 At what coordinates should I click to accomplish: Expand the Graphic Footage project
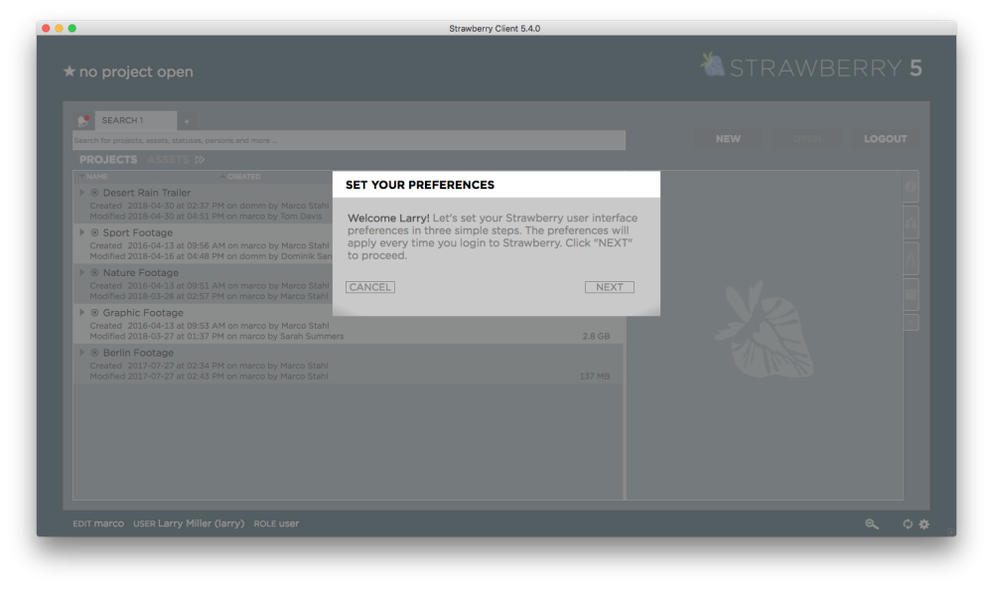pyautogui.click(x=81, y=312)
